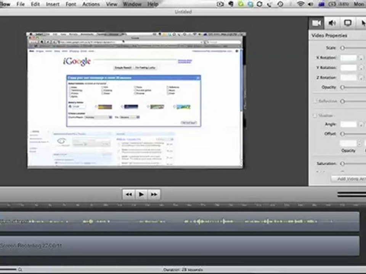Image resolution: width=366 pixels, height=274 pixels.
Task: Click the play button
Action: pos(141,194)
